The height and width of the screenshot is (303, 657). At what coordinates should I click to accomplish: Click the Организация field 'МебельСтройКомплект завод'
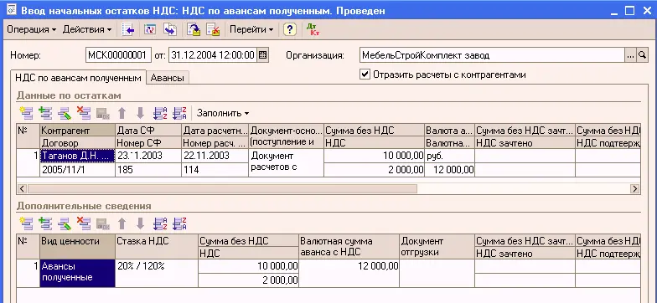click(493, 55)
